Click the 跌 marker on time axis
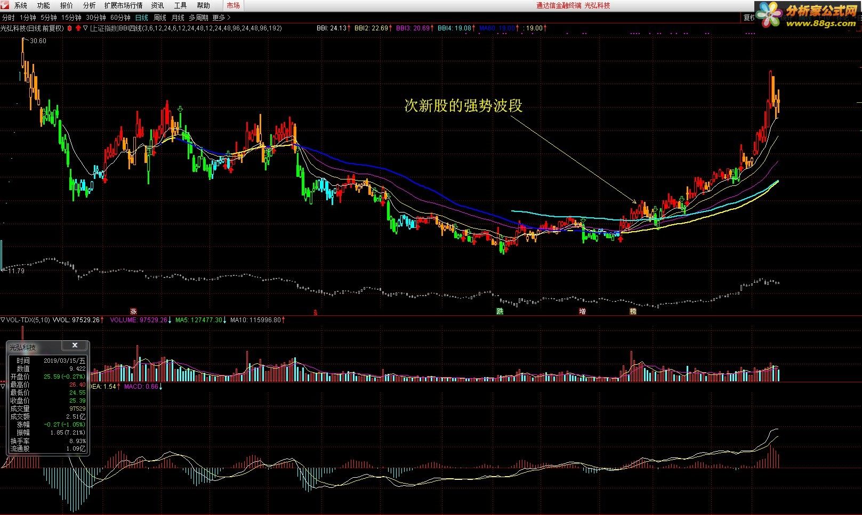 click(500, 311)
